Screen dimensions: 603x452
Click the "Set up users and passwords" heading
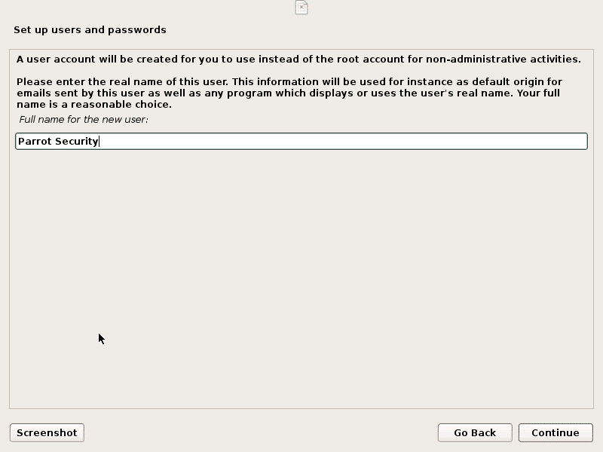(90, 30)
